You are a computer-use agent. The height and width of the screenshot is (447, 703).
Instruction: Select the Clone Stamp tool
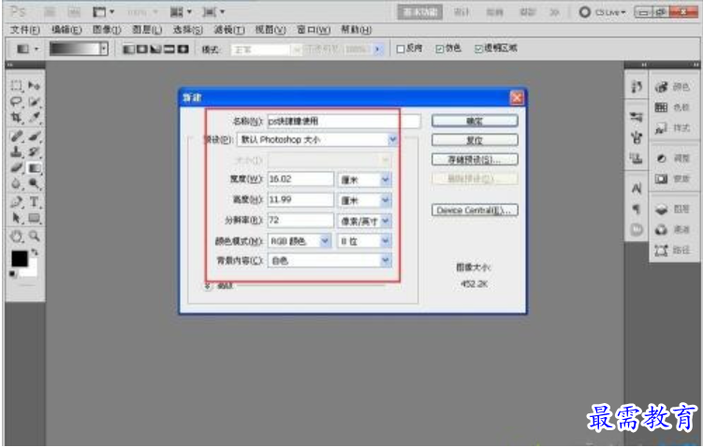pos(16,151)
